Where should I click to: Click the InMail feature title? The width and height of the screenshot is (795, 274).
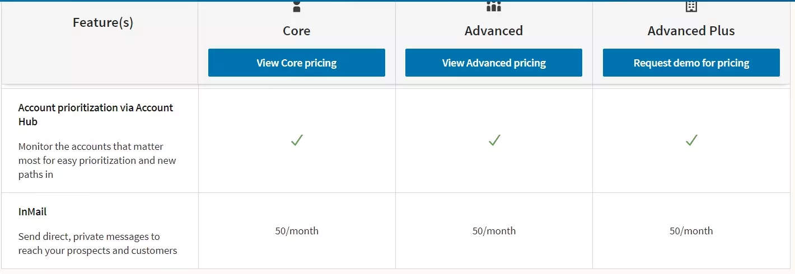tap(32, 212)
